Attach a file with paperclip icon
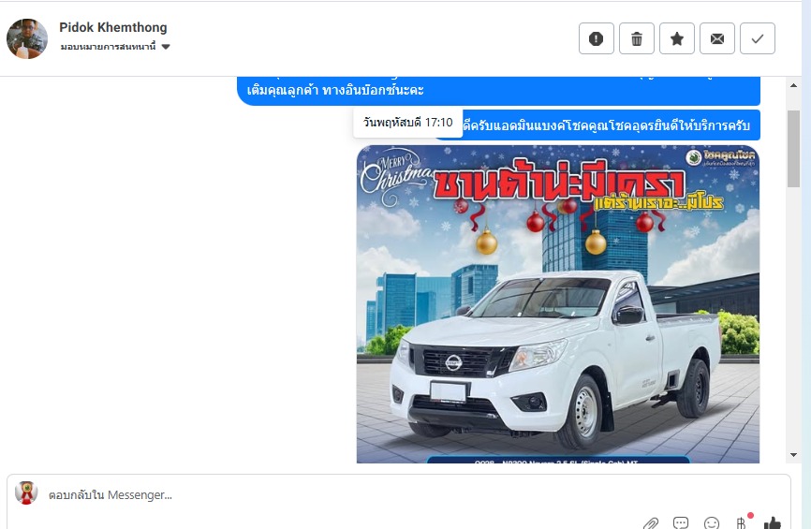 tap(651, 523)
